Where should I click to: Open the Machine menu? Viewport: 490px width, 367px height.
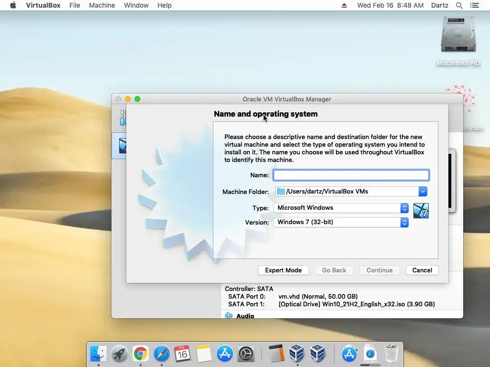[102, 5]
